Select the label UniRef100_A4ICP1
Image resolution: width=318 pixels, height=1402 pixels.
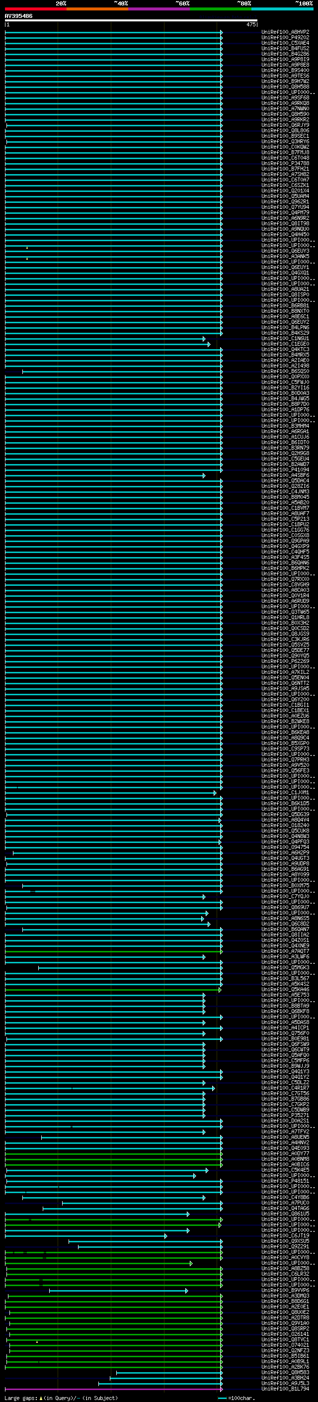(x=285, y=1028)
